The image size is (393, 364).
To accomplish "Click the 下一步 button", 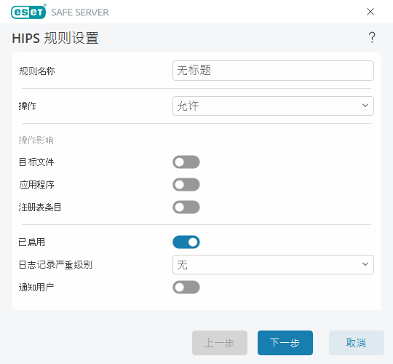I will [x=285, y=343].
